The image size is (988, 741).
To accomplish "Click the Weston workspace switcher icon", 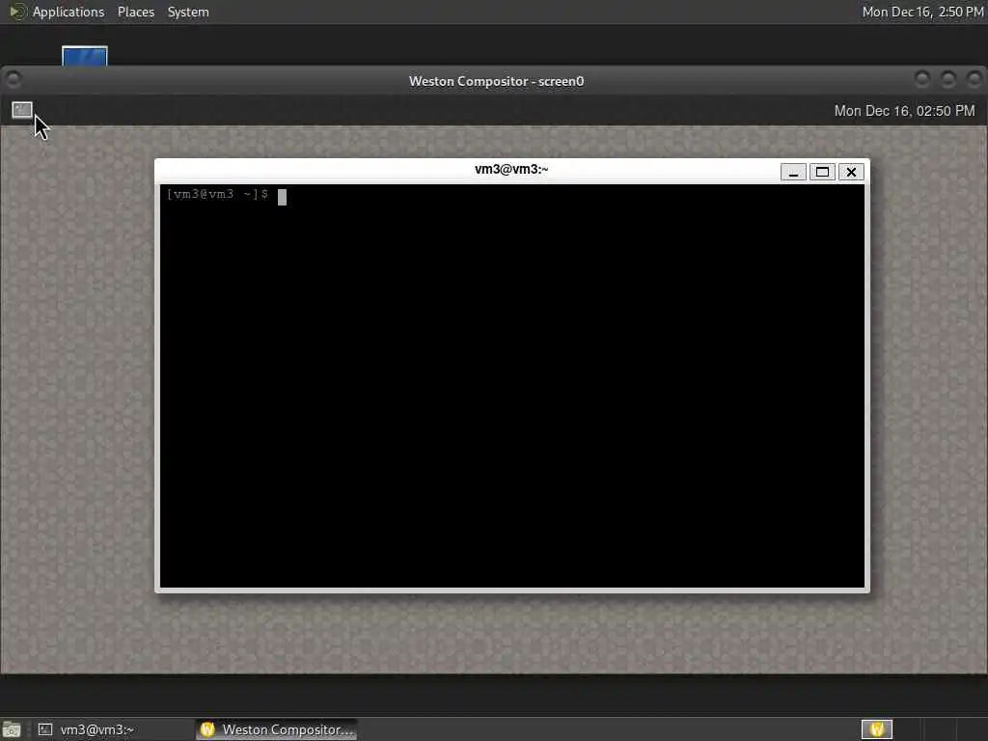I will (x=876, y=729).
